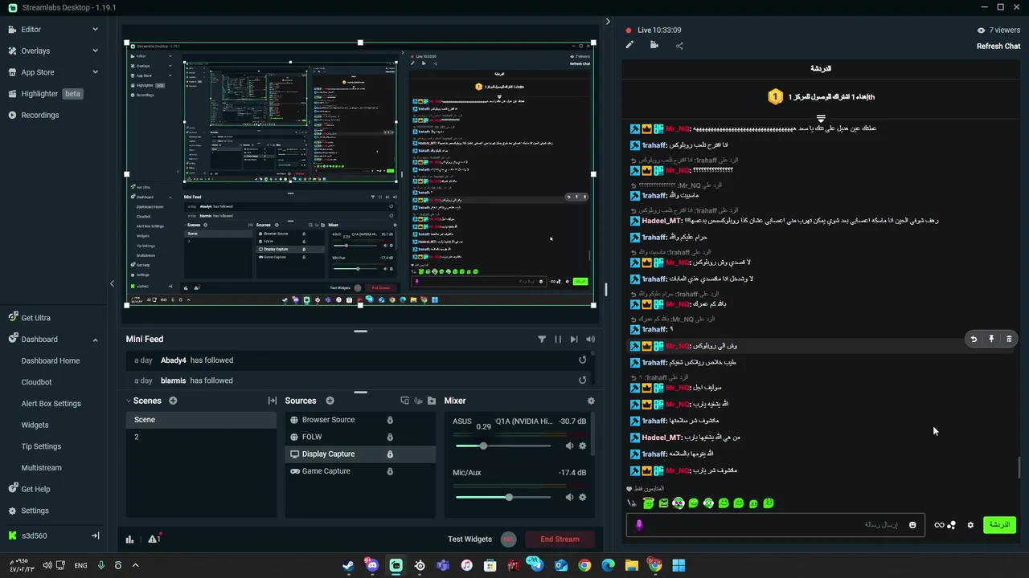
Task: Click End Stream button
Action: coord(560,539)
